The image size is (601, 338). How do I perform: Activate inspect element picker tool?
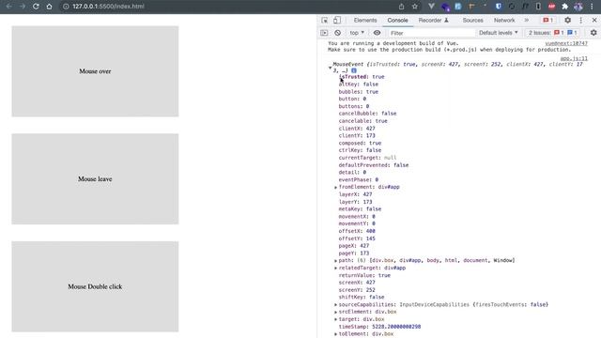325,21
